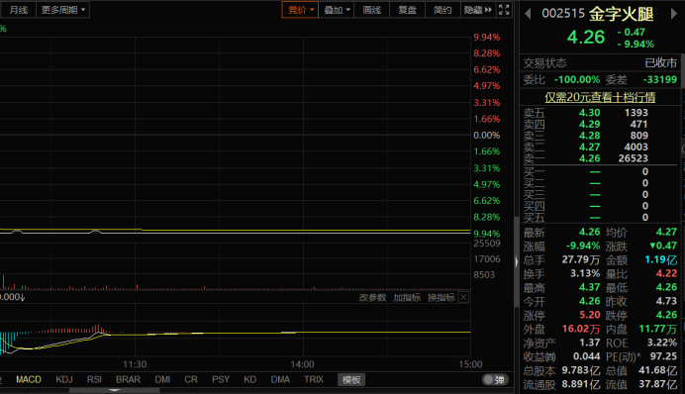685x394 pixels.
Task: Select the BRAR indicator tab
Action: [x=128, y=379]
